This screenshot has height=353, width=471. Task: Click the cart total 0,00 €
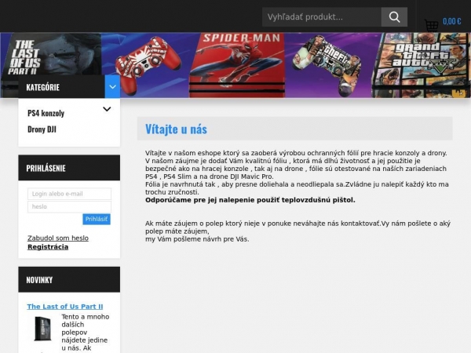pos(452,22)
